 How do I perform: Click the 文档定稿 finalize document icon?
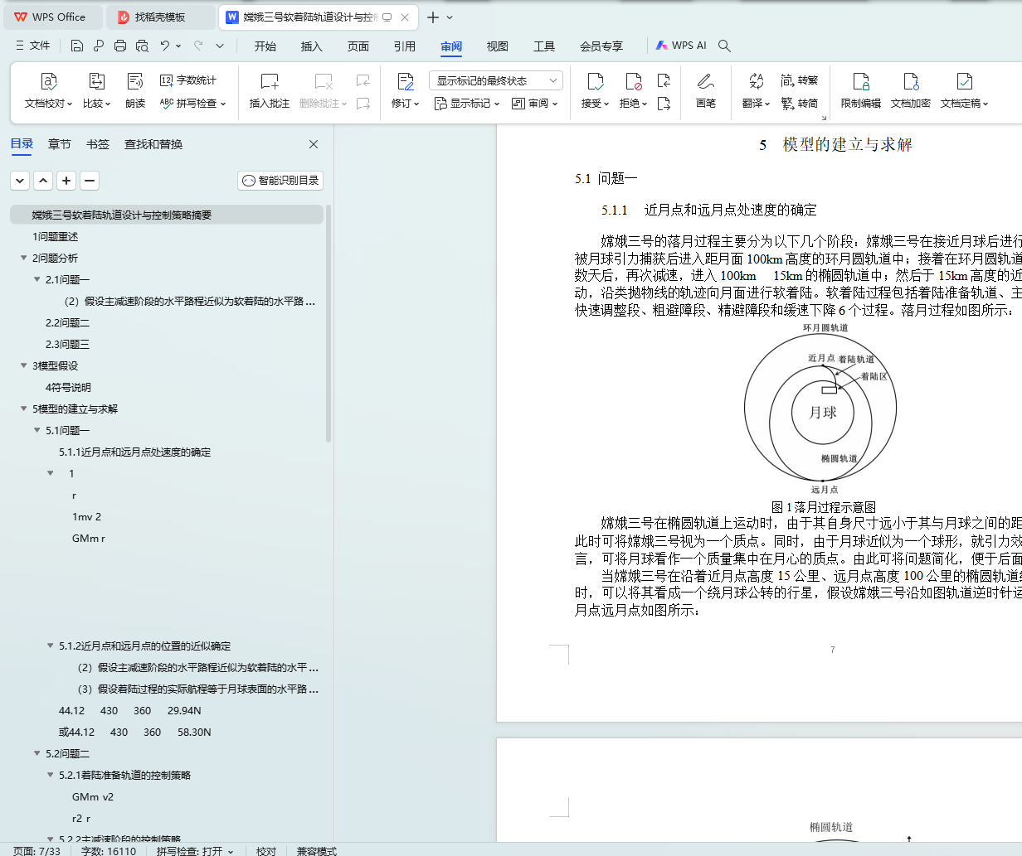(964, 81)
